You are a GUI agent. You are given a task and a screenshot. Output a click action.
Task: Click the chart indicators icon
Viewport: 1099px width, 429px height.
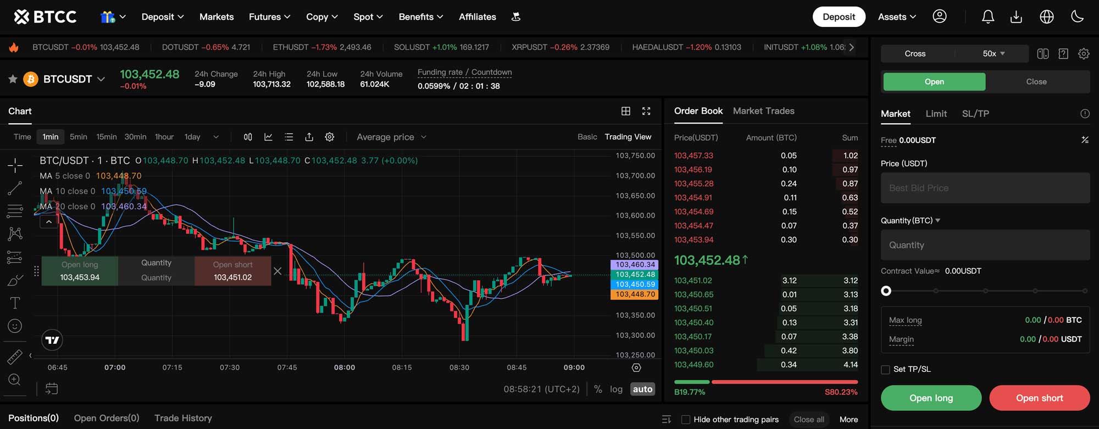(268, 137)
